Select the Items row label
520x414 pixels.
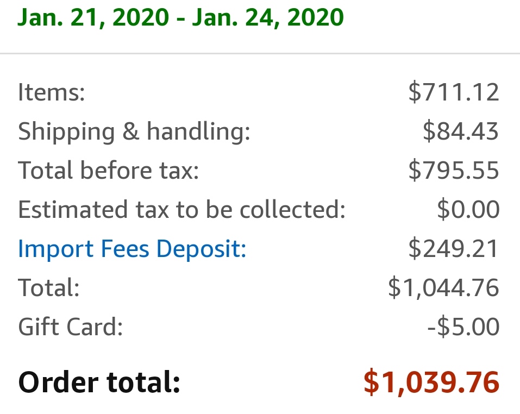tap(52, 92)
